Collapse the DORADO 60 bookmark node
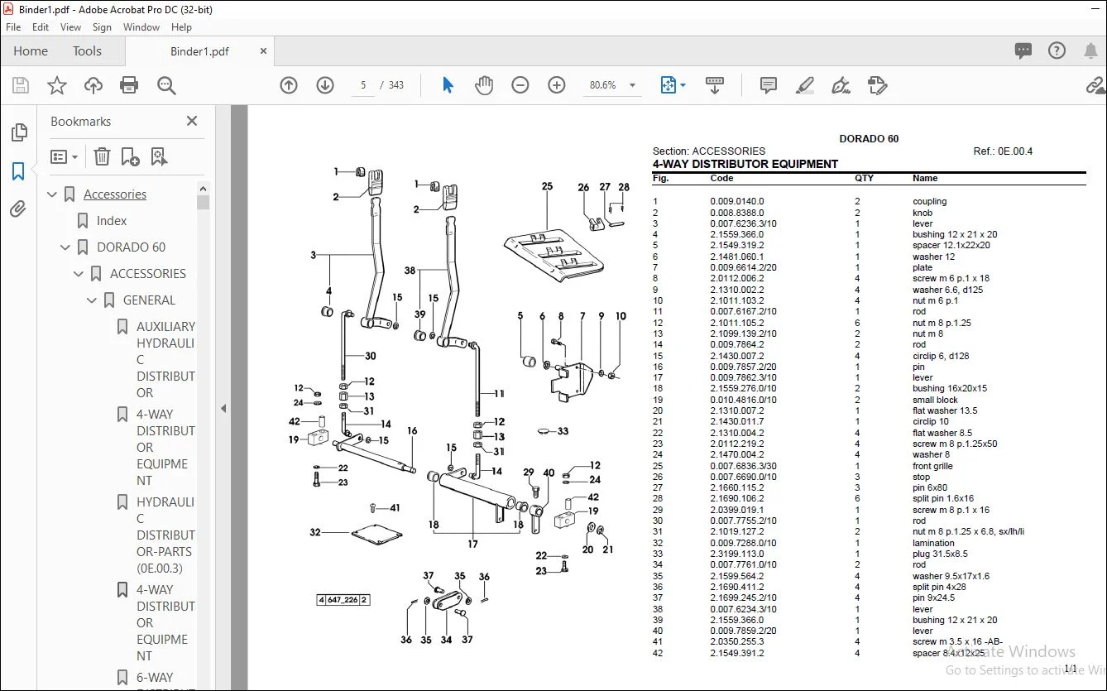The height and width of the screenshot is (691, 1107). (66, 247)
